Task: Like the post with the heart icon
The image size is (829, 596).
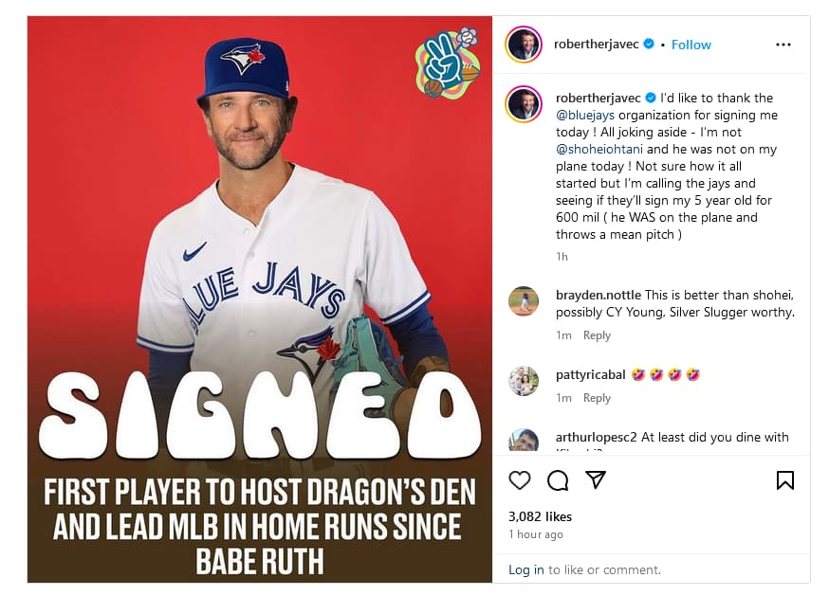Action: point(520,480)
